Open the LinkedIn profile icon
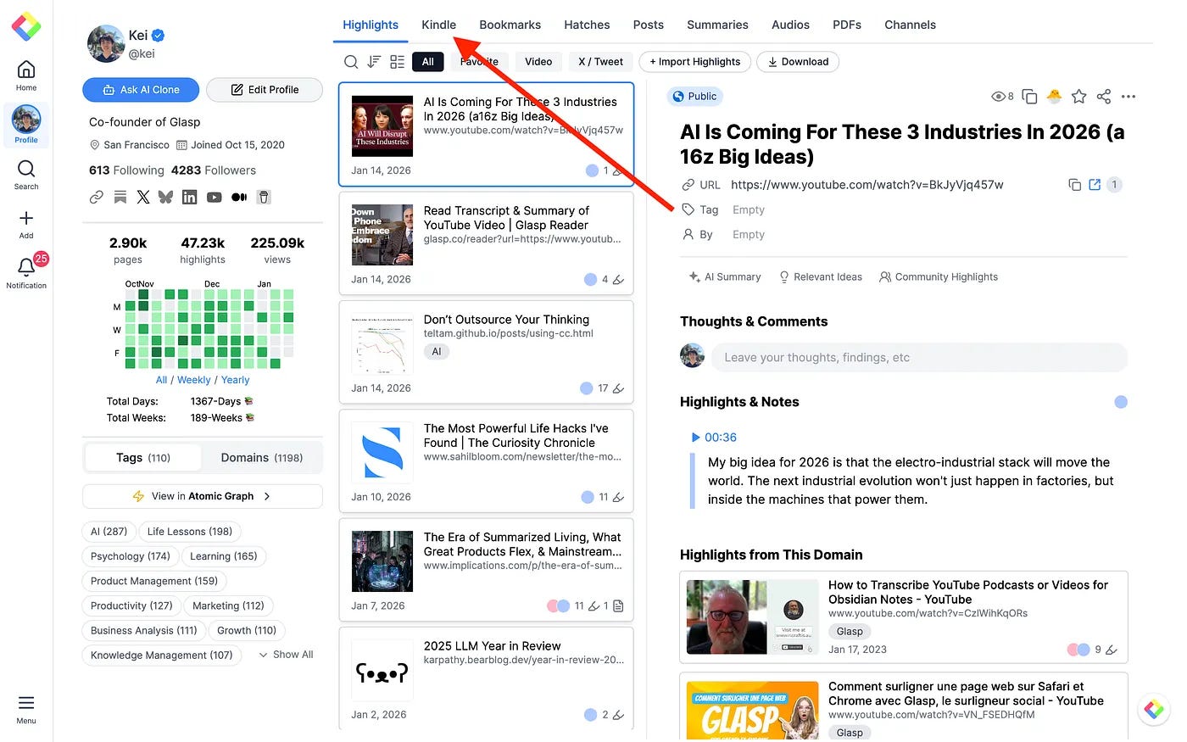Image resolution: width=1187 pixels, height=742 pixels. click(189, 197)
